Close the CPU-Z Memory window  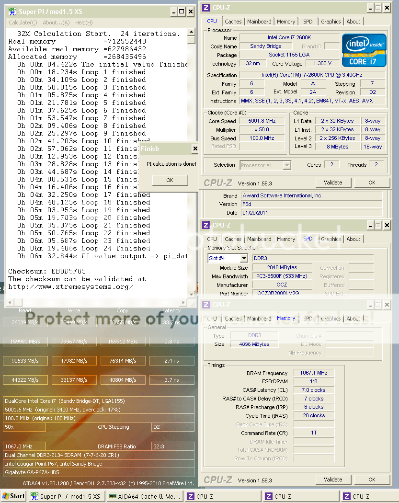(x=387, y=305)
